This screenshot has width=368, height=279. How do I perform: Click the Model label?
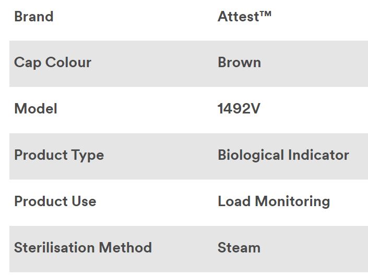[35, 109]
